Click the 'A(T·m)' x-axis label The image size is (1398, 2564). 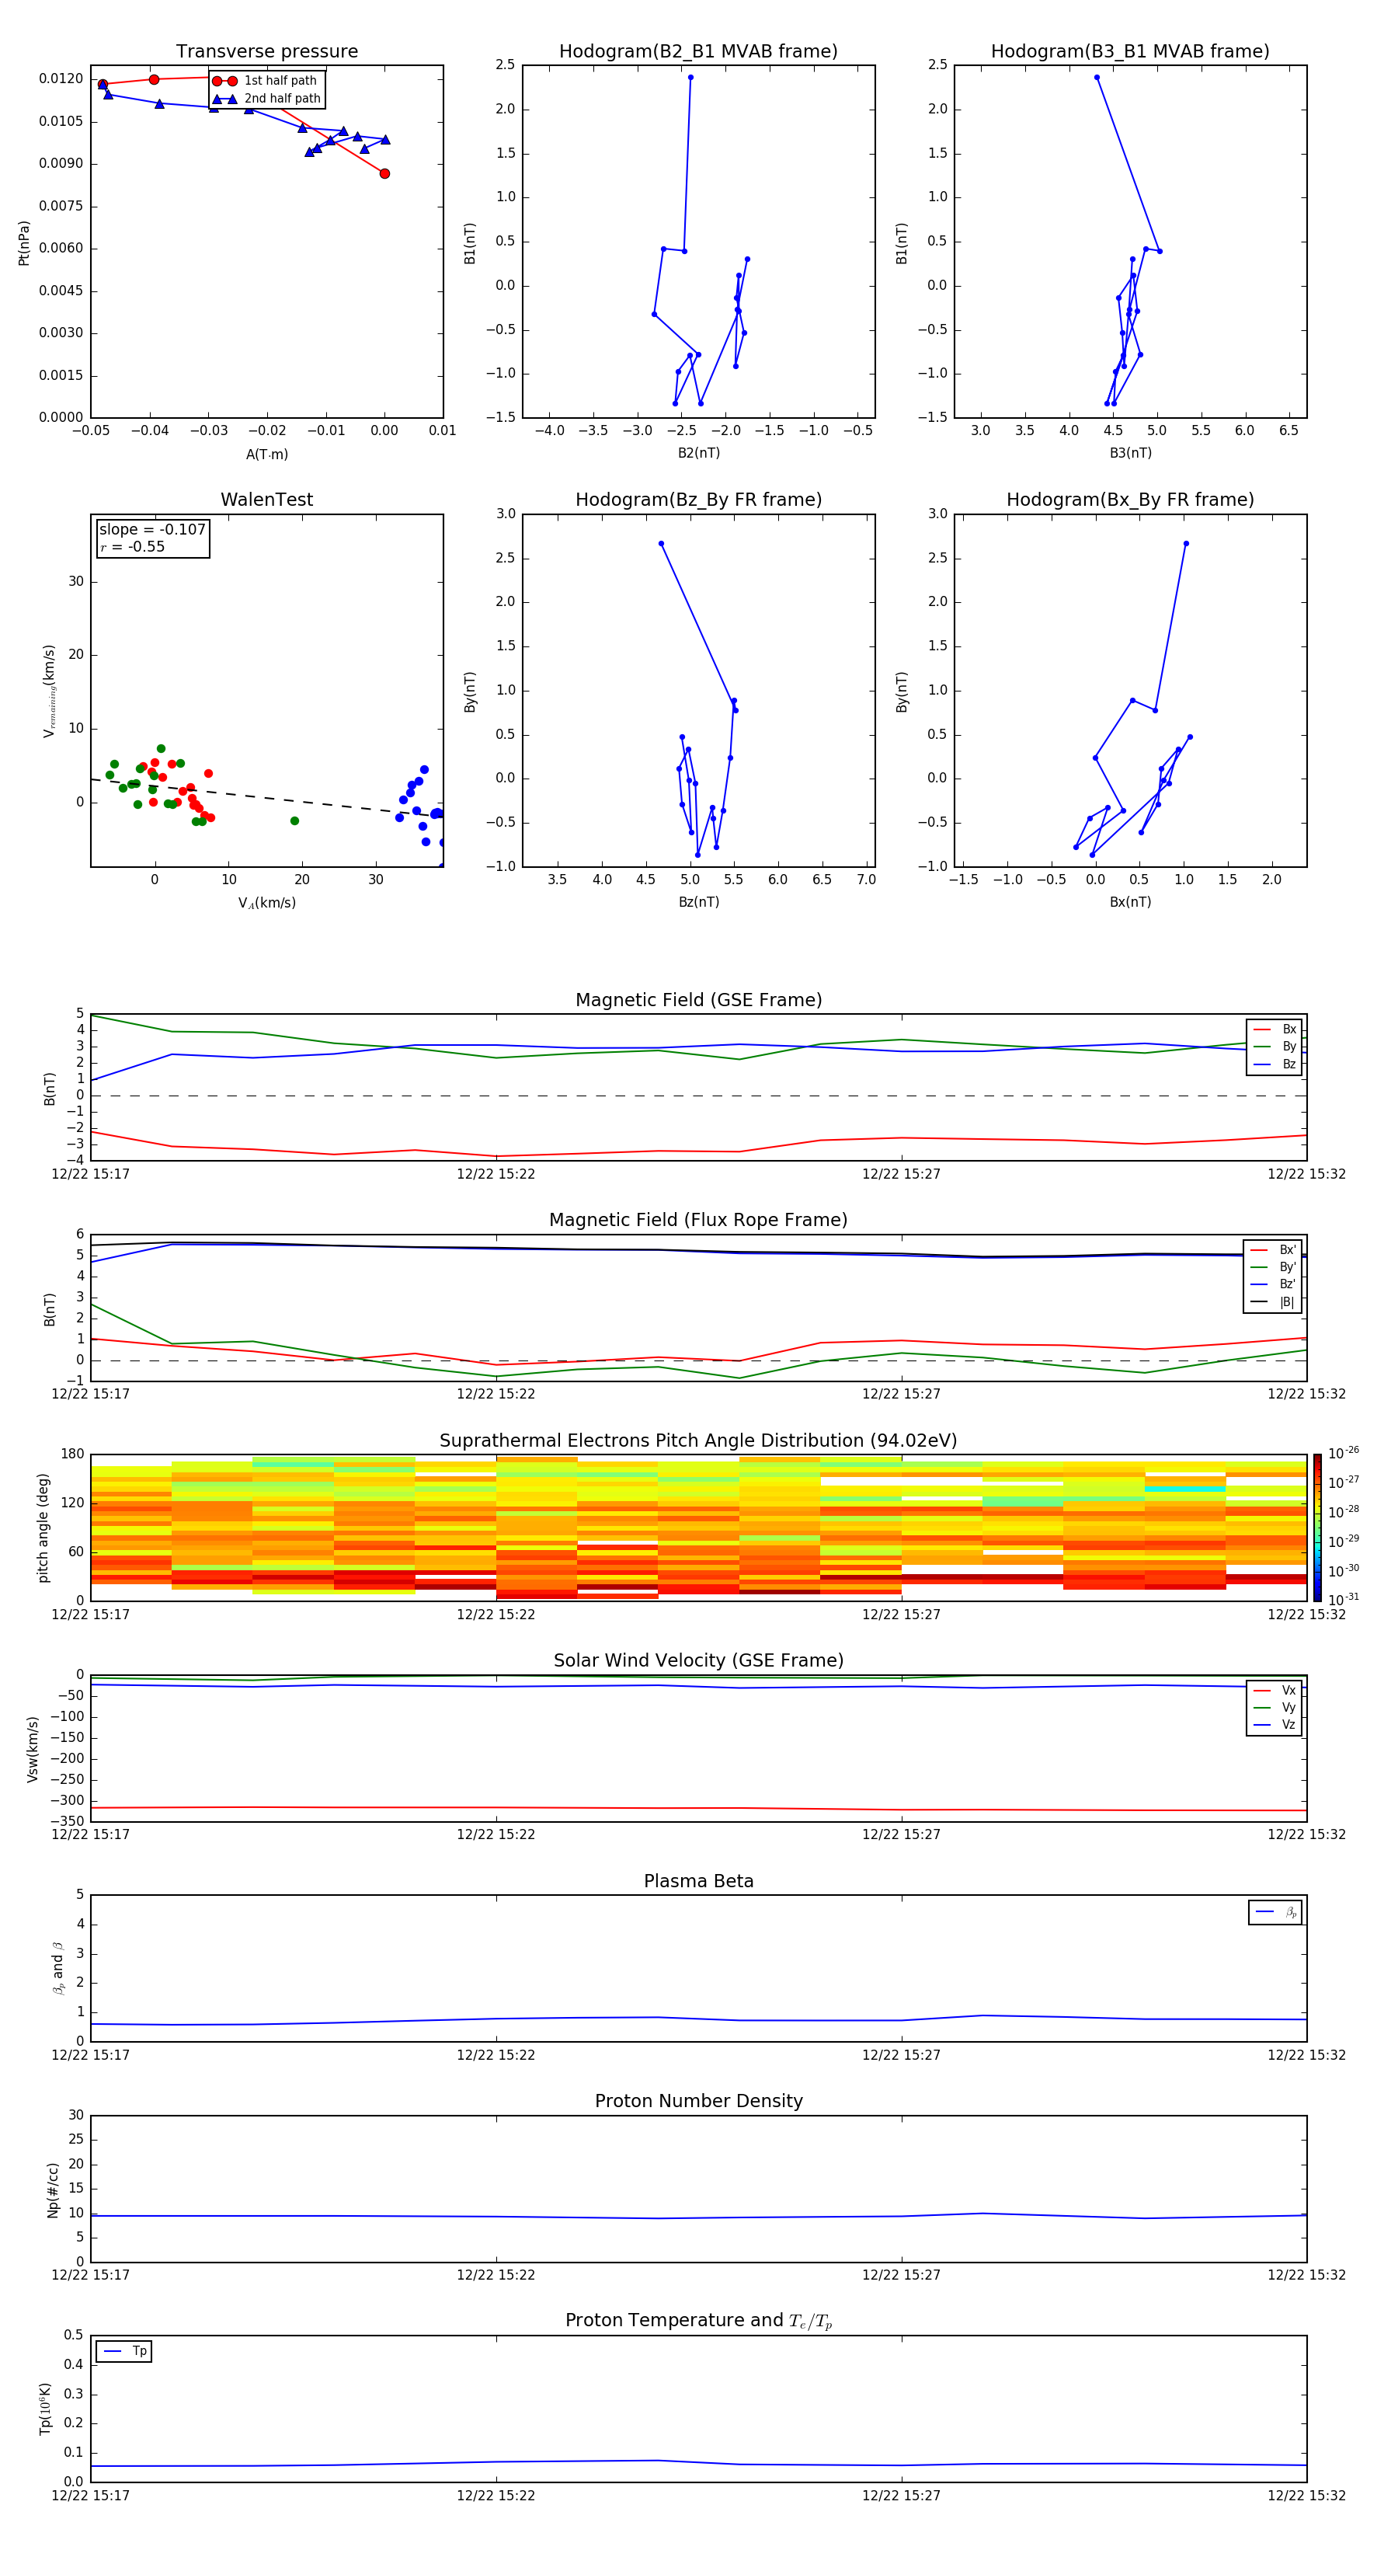coord(266,455)
